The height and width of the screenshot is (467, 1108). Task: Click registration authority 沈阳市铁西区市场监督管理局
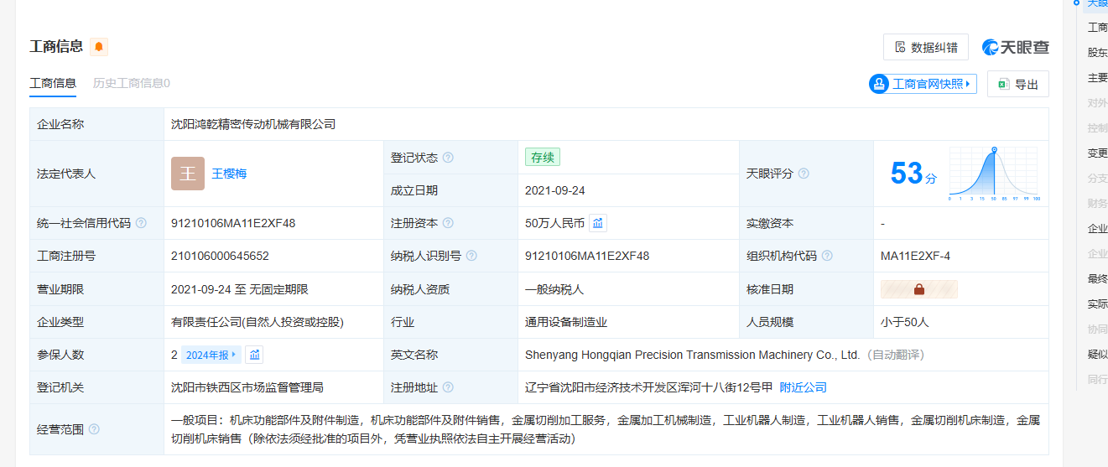247,387
